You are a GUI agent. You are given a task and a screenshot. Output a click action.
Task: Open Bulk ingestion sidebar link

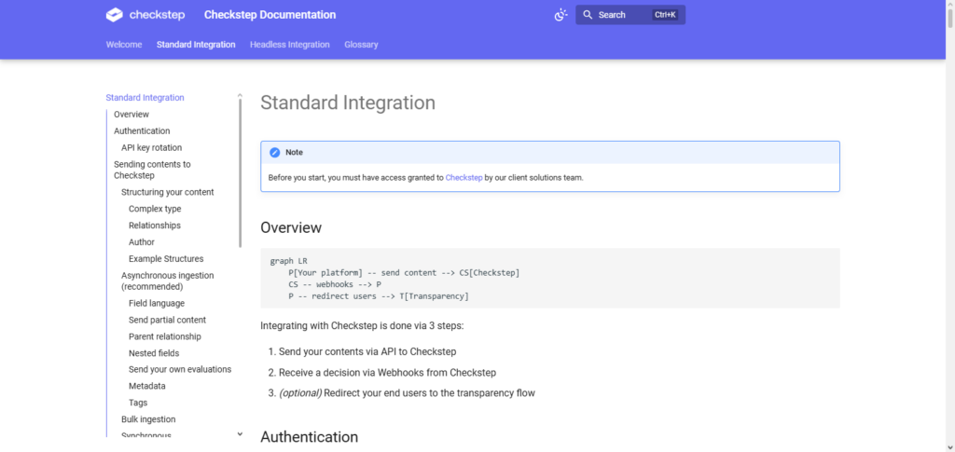148,419
